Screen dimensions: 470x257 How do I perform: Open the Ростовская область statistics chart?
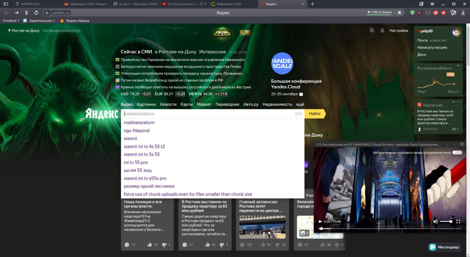pyautogui.click(x=438, y=79)
